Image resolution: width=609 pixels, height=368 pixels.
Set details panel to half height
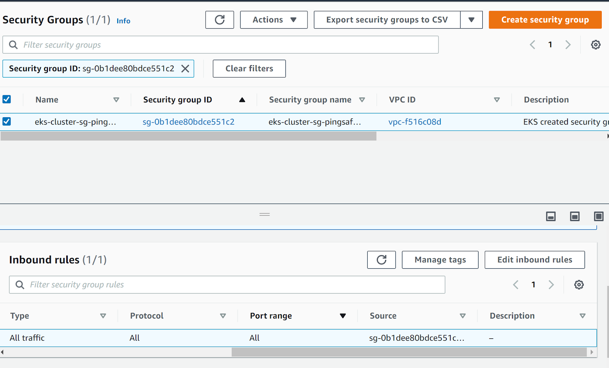click(575, 217)
